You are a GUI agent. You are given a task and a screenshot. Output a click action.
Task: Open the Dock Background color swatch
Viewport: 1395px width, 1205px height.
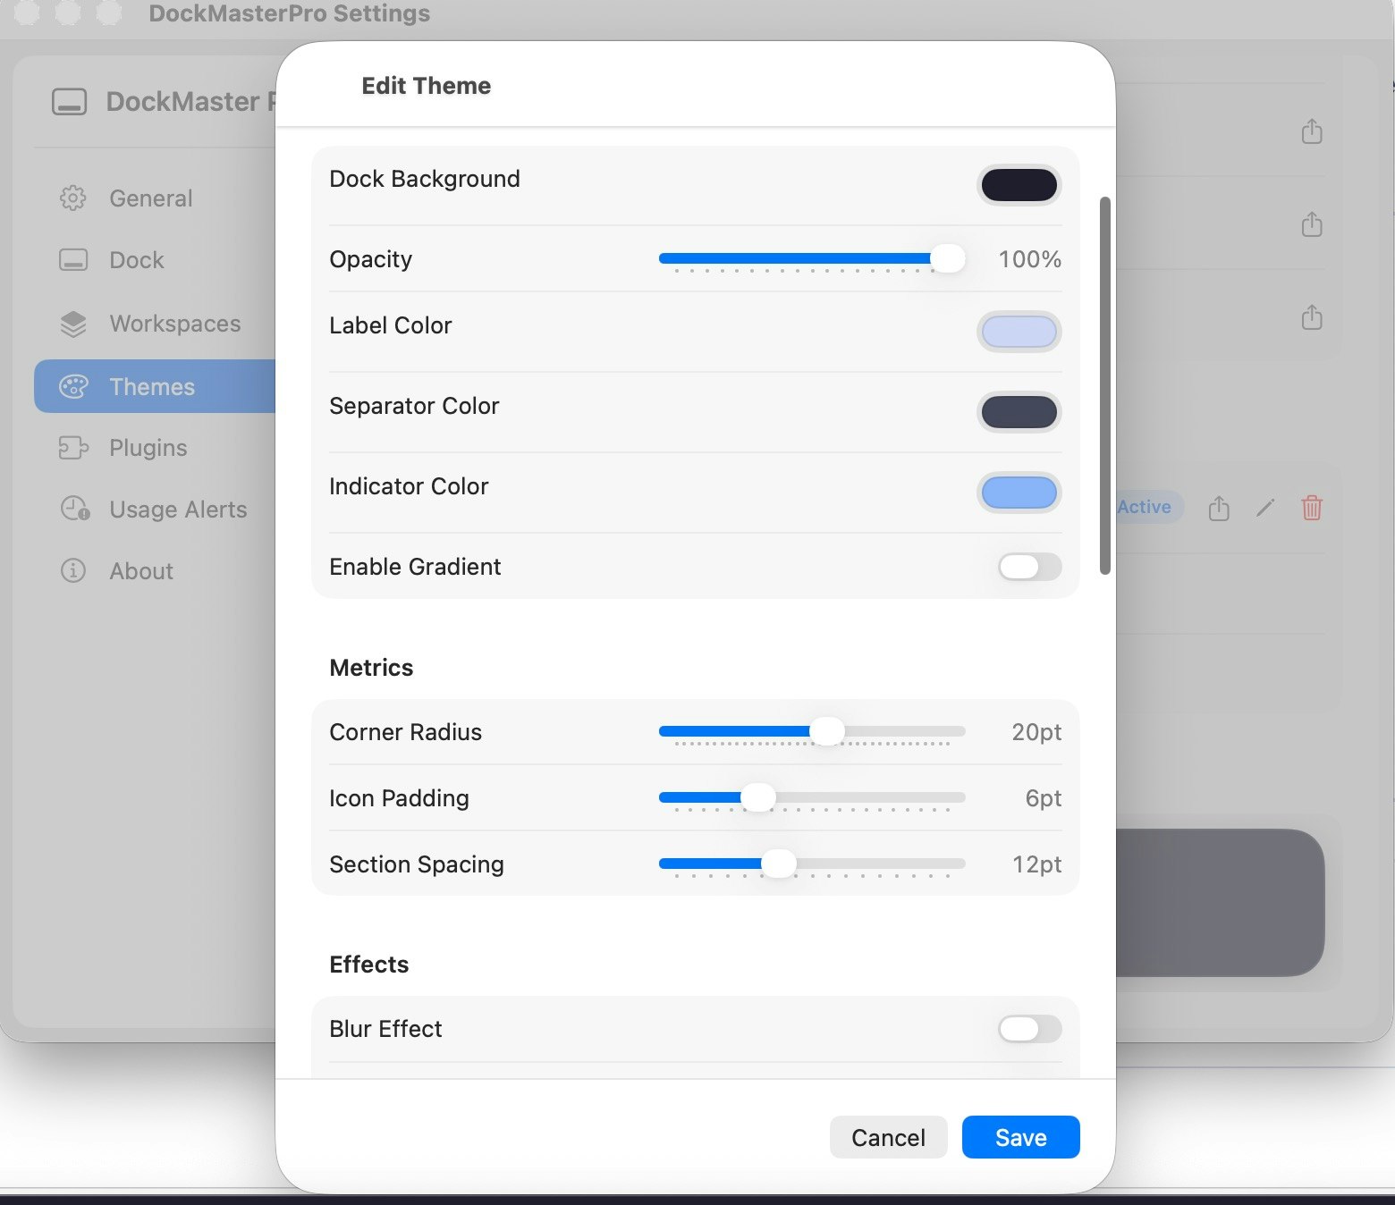click(1019, 185)
